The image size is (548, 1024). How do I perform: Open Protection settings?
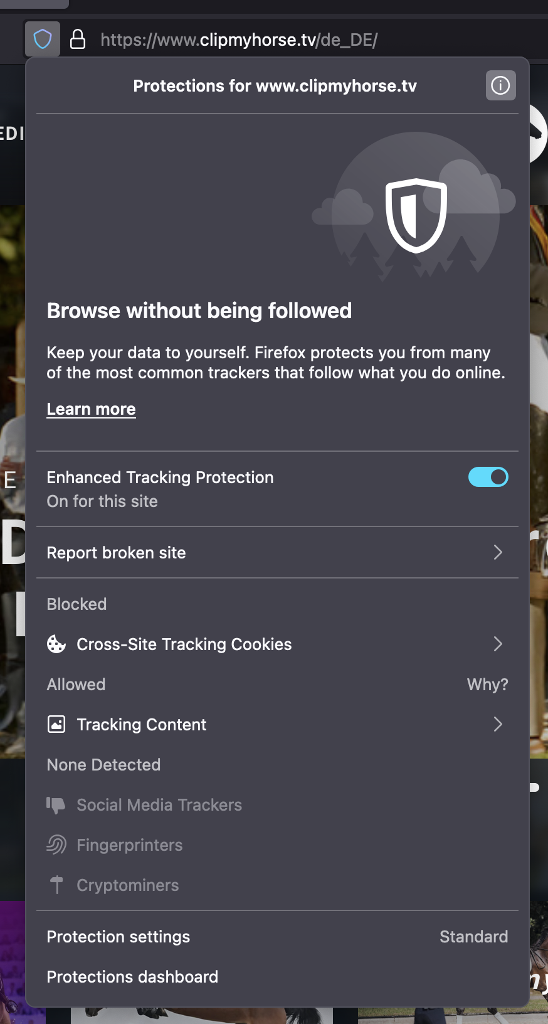point(118,936)
